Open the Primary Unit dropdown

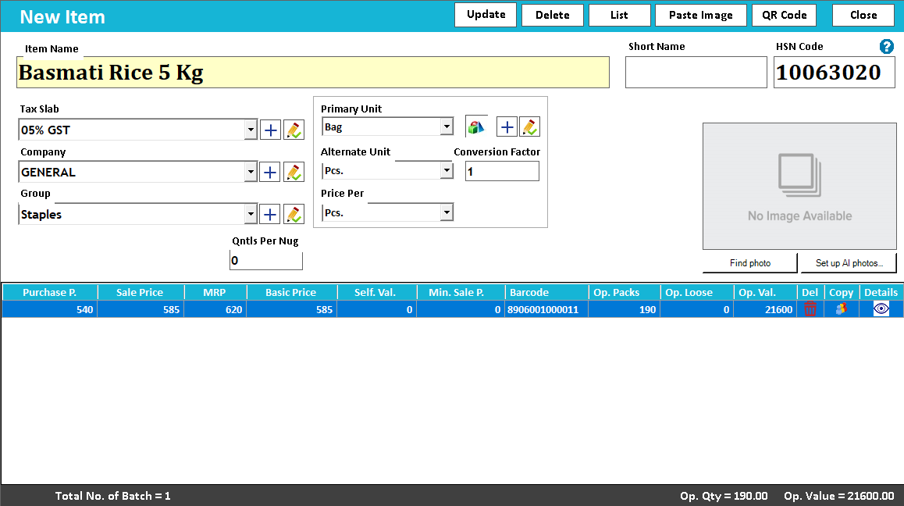coord(447,126)
